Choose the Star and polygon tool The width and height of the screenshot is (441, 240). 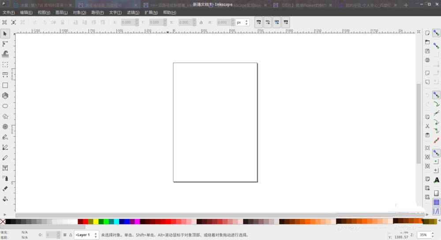tap(5, 116)
